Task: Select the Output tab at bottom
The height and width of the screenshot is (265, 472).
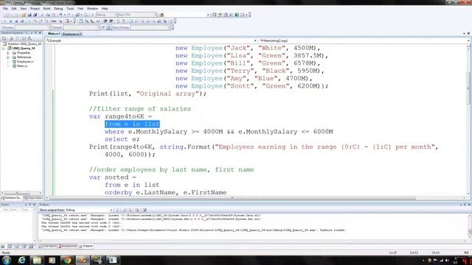Action: [x=86, y=246]
